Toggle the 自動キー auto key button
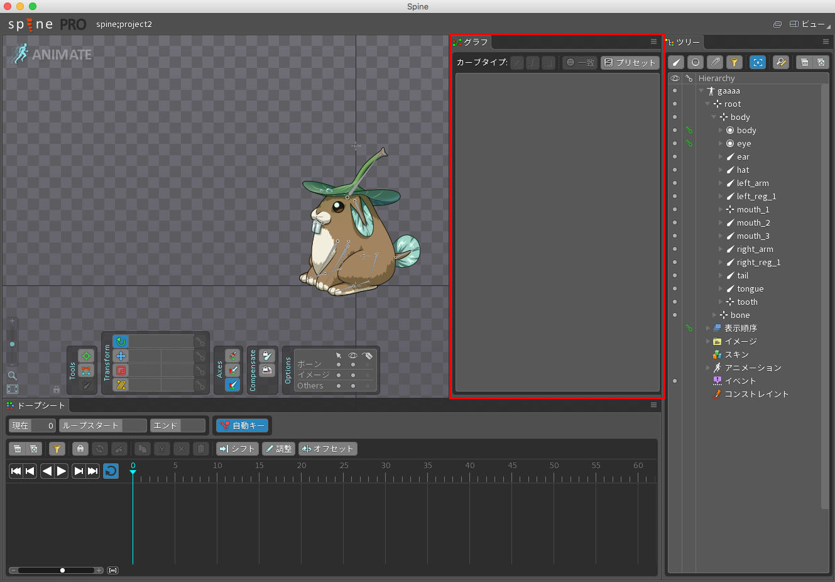Screen dimensions: 835x582 click(x=242, y=426)
